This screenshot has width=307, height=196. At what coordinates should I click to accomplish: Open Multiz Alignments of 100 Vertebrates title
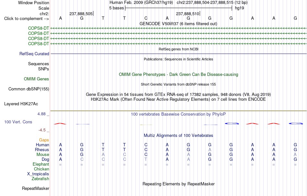(178, 135)
